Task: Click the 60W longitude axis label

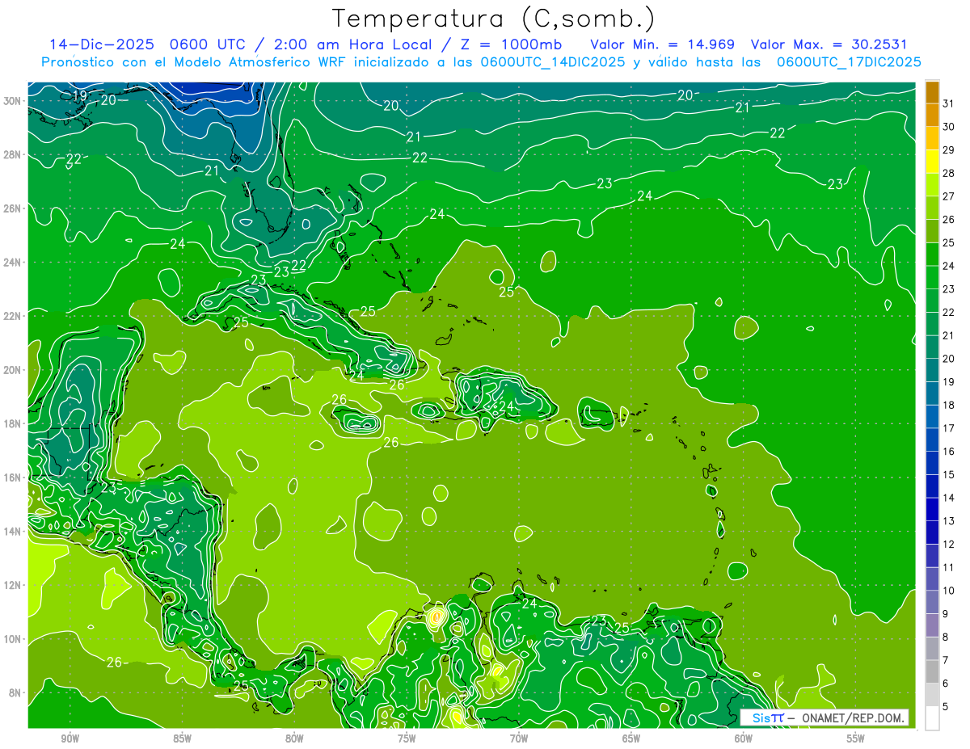Action: pos(744,738)
